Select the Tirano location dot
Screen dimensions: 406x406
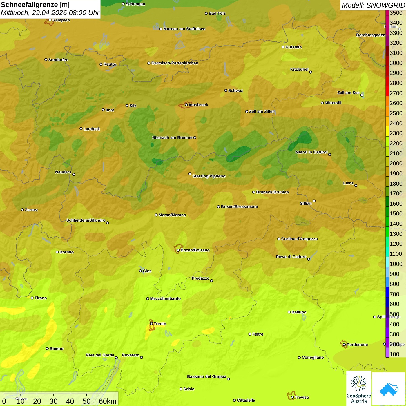point(32,298)
